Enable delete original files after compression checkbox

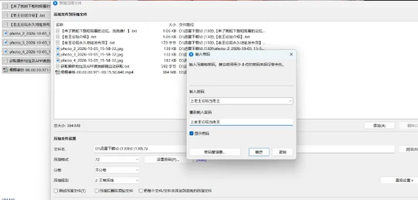coord(97,191)
